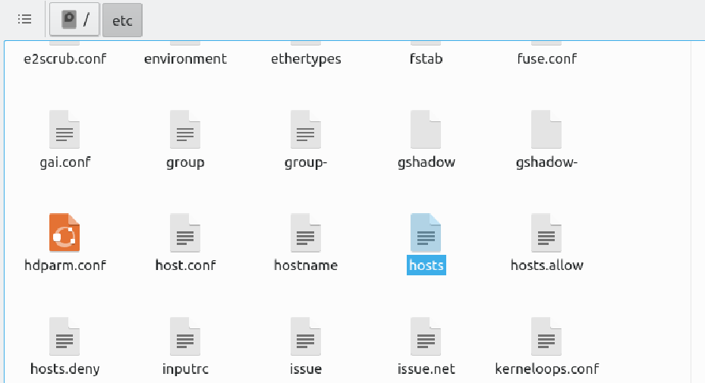Image resolution: width=705 pixels, height=383 pixels.
Task: Click the fuse.conf file name
Action: coord(546,59)
